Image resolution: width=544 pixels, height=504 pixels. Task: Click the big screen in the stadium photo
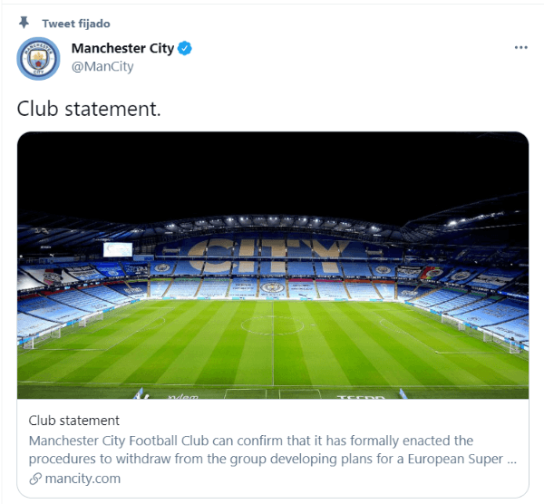pos(118,249)
